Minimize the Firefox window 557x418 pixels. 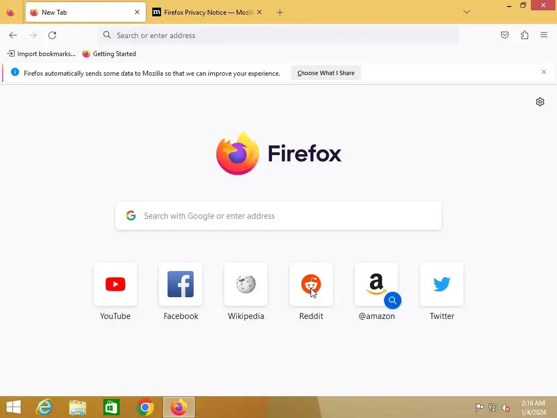coord(509,5)
